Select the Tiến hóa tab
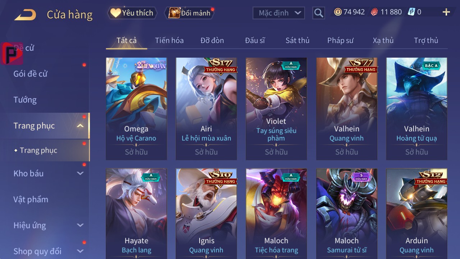This screenshot has height=259, width=460. pos(169,40)
